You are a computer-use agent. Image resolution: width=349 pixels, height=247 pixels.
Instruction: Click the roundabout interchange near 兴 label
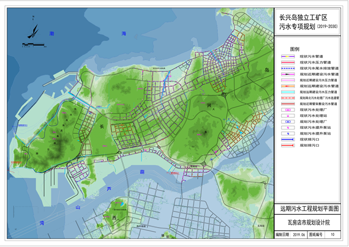[223, 95]
